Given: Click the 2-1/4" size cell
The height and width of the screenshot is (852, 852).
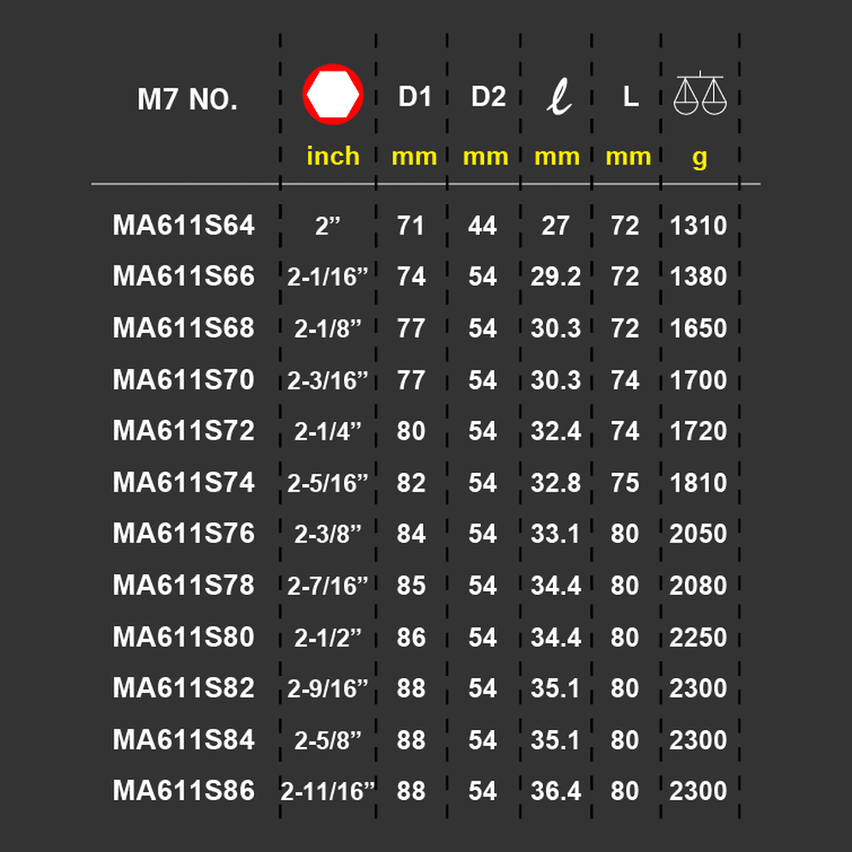Looking at the screenshot, I should (328, 431).
